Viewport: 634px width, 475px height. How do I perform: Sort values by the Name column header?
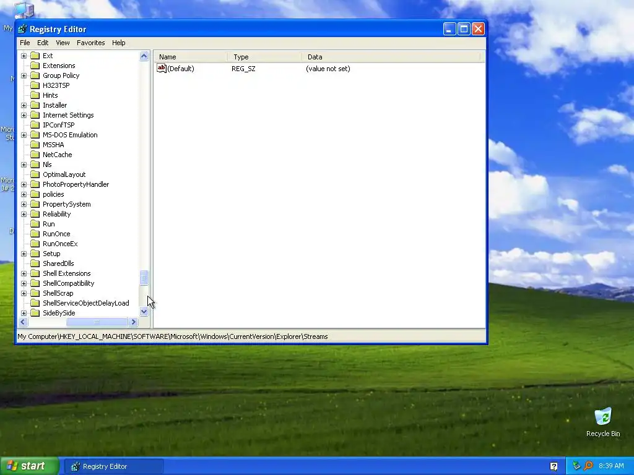point(192,57)
